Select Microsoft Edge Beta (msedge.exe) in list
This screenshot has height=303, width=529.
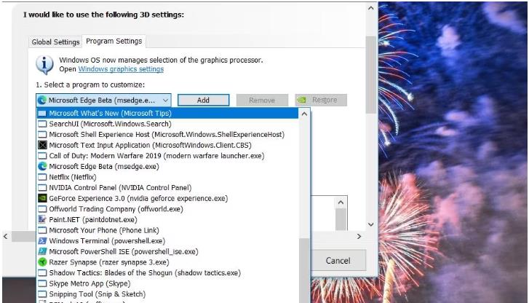click(167, 166)
